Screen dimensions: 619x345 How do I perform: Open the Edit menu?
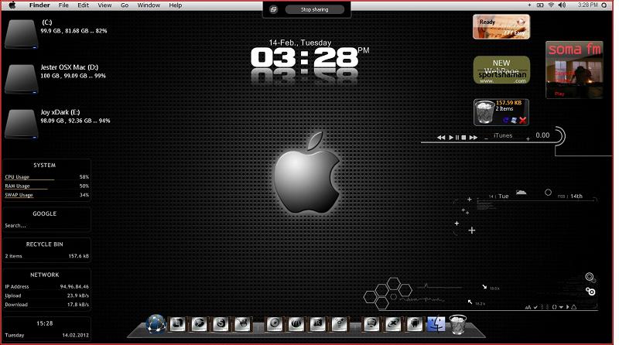click(x=83, y=5)
